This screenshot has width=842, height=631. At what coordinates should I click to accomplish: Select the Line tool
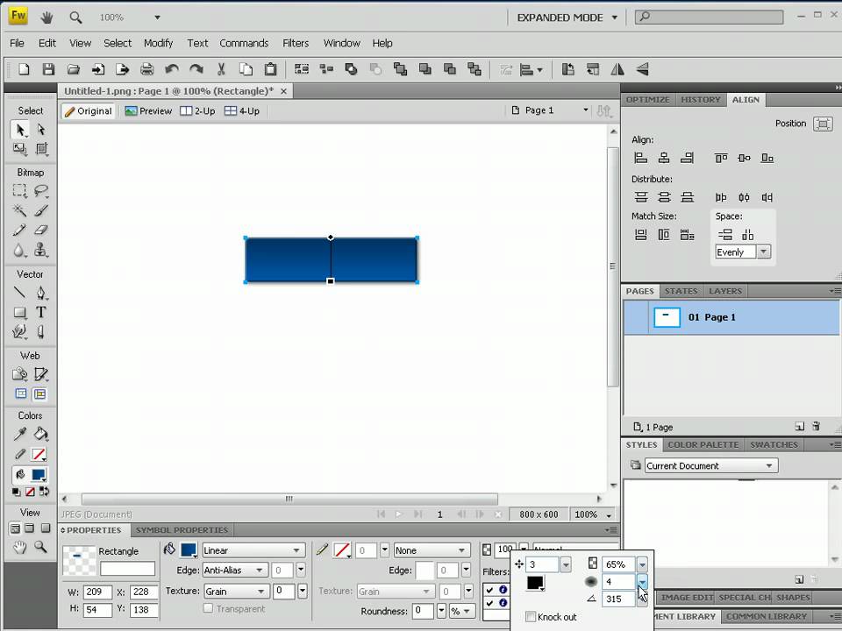[x=20, y=293]
